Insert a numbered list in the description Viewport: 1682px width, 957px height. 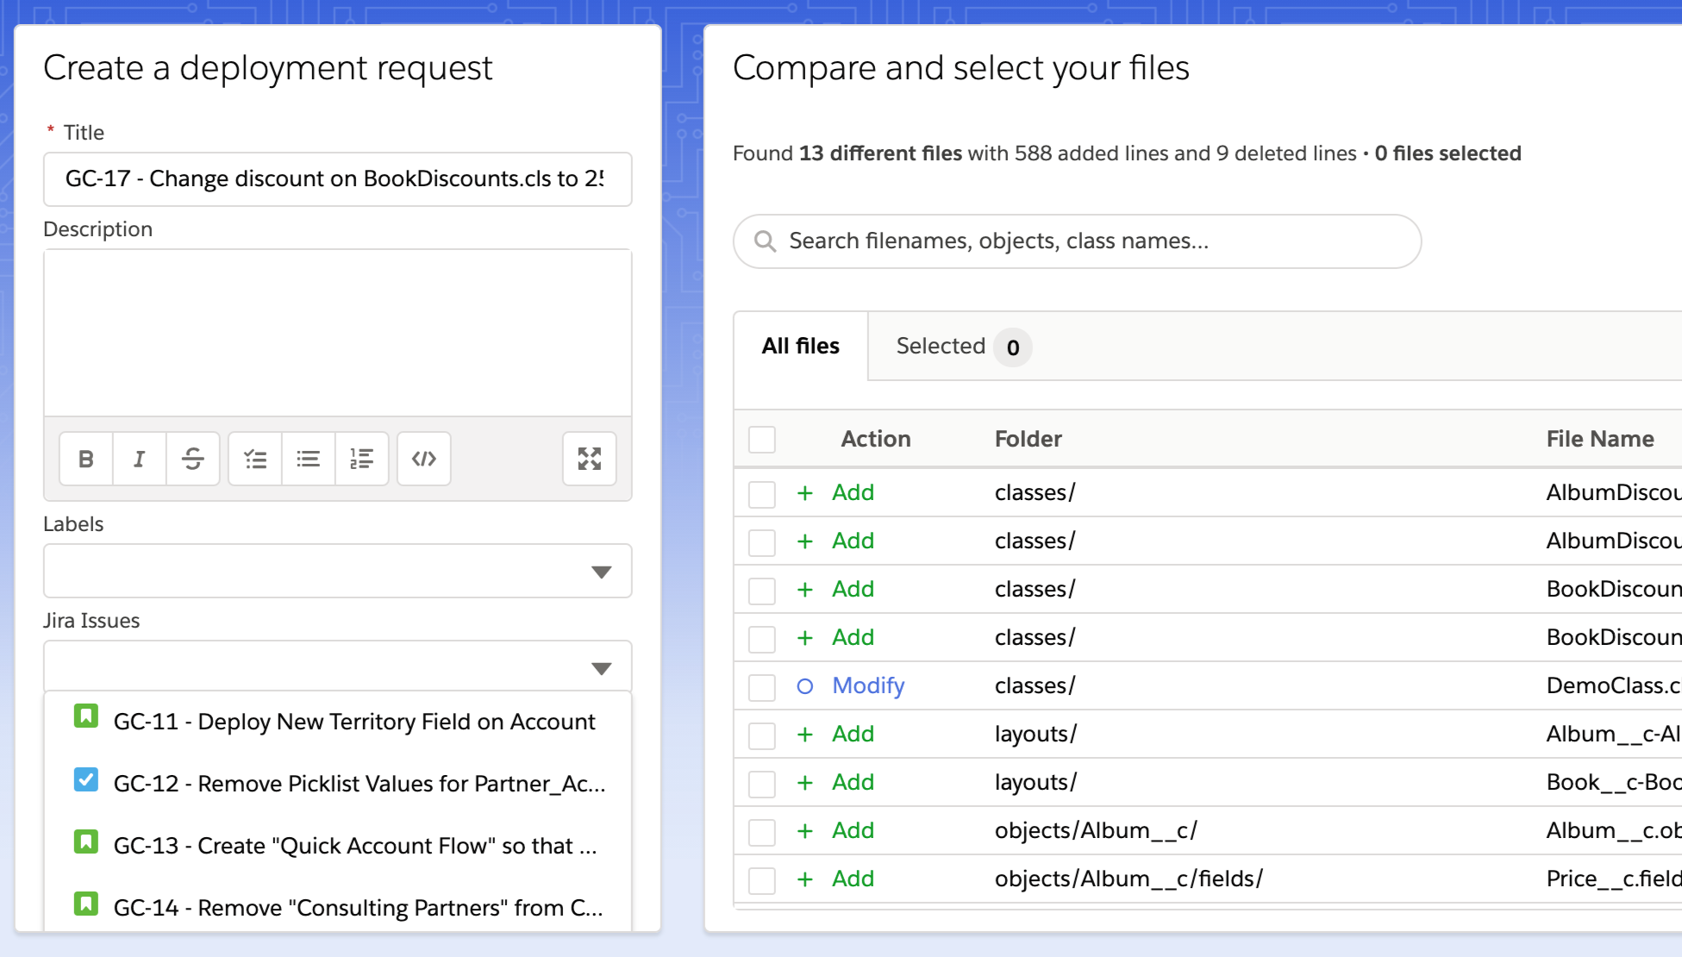pyautogui.click(x=361, y=459)
